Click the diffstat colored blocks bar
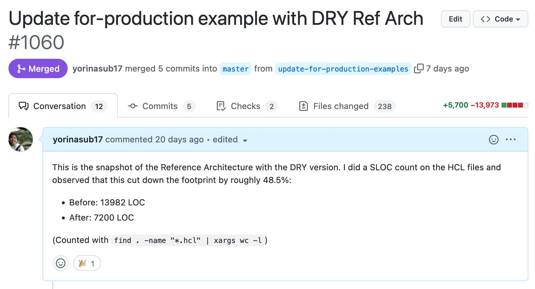535x289 pixels. [x=515, y=105]
